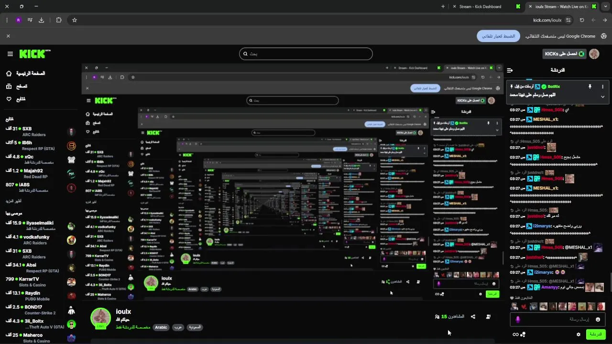This screenshot has width=612, height=344.
Task: Send message with the green الدردشة button
Action: (x=596, y=334)
